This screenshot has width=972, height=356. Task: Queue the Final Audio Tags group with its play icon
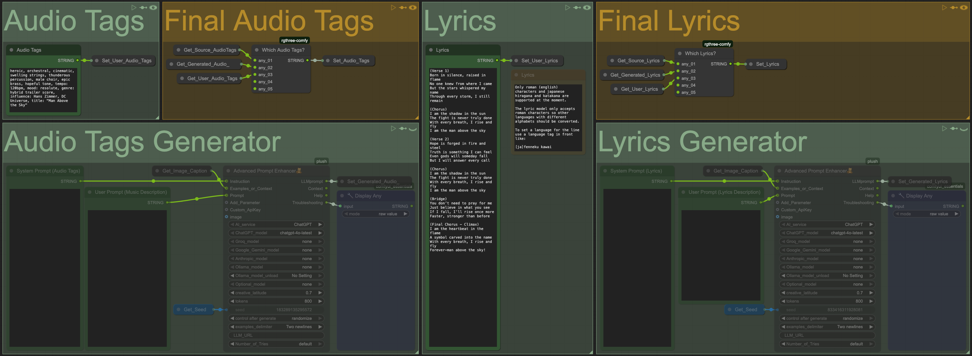pyautogui.click(x=393, y=7)
